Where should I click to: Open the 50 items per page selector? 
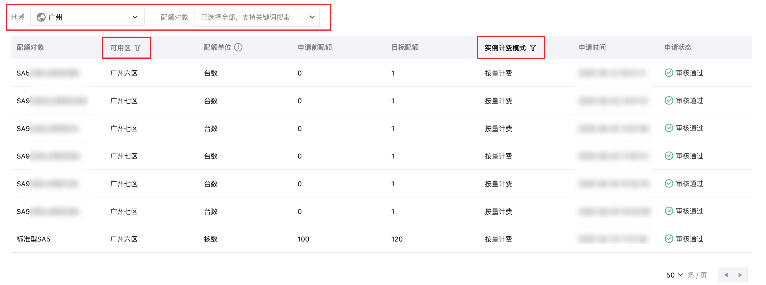[x=674, y=275]
